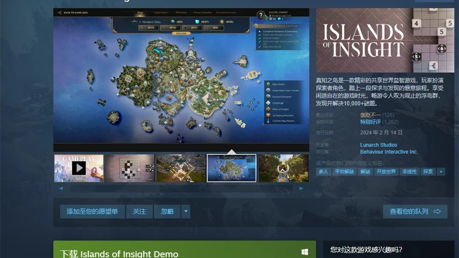Click the Windows platform icon on the demo banner
This screenshot has height=258, width=459.
(305, 252)
